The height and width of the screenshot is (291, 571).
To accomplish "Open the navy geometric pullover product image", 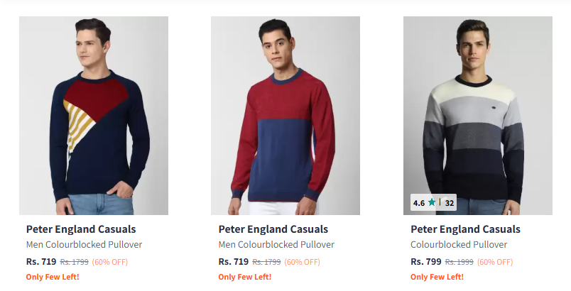I will click(x=94, y=116).
